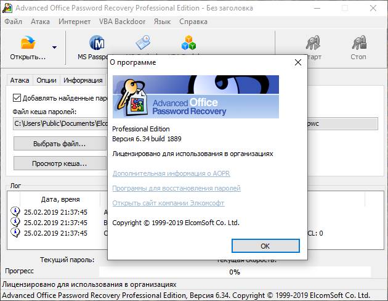Open the Справка menu

pos(193,22)
